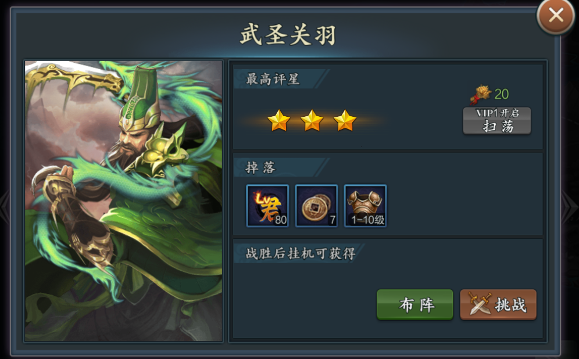Select the copper coin drop icon
579x359 pixels.
click(x=316, y=206)
